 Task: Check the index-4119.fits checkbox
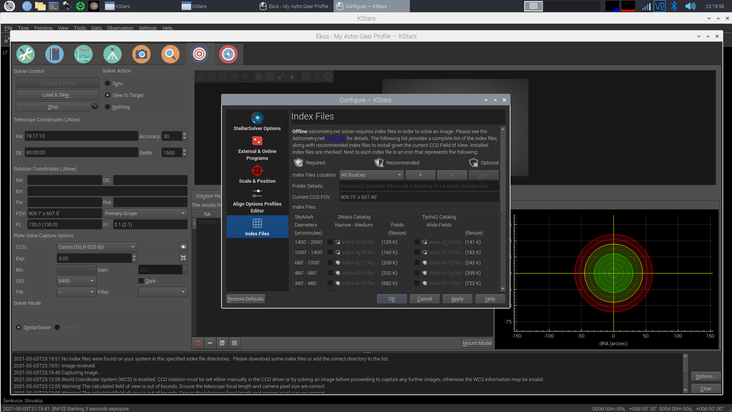pyautogui.click(x=417, y=242)
